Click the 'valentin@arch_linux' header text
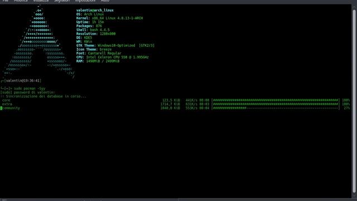 point(95,10)
